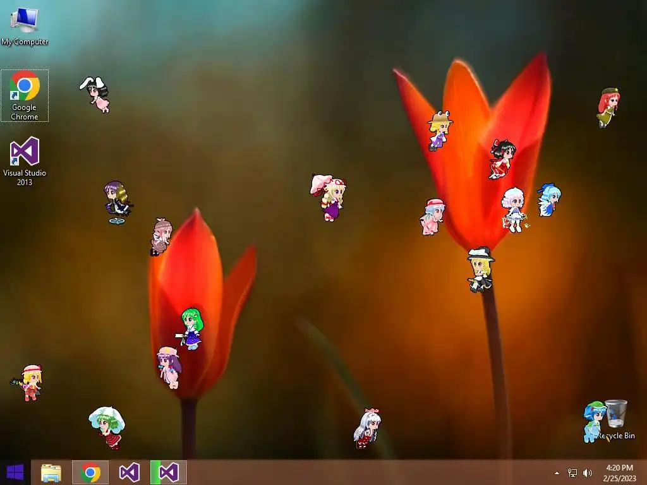The image size is (647, 485).
Task: Click the green-haired girl in blue skirt
Action: (x=191, y=328)
